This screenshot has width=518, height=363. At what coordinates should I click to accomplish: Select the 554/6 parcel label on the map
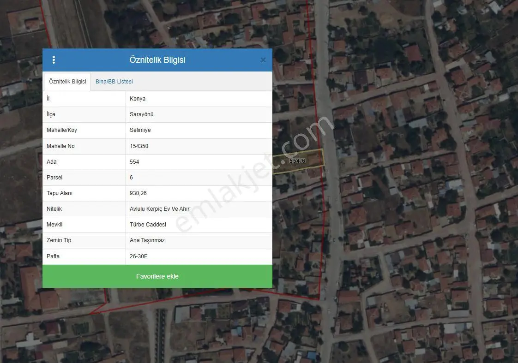(x=297, y=161)
